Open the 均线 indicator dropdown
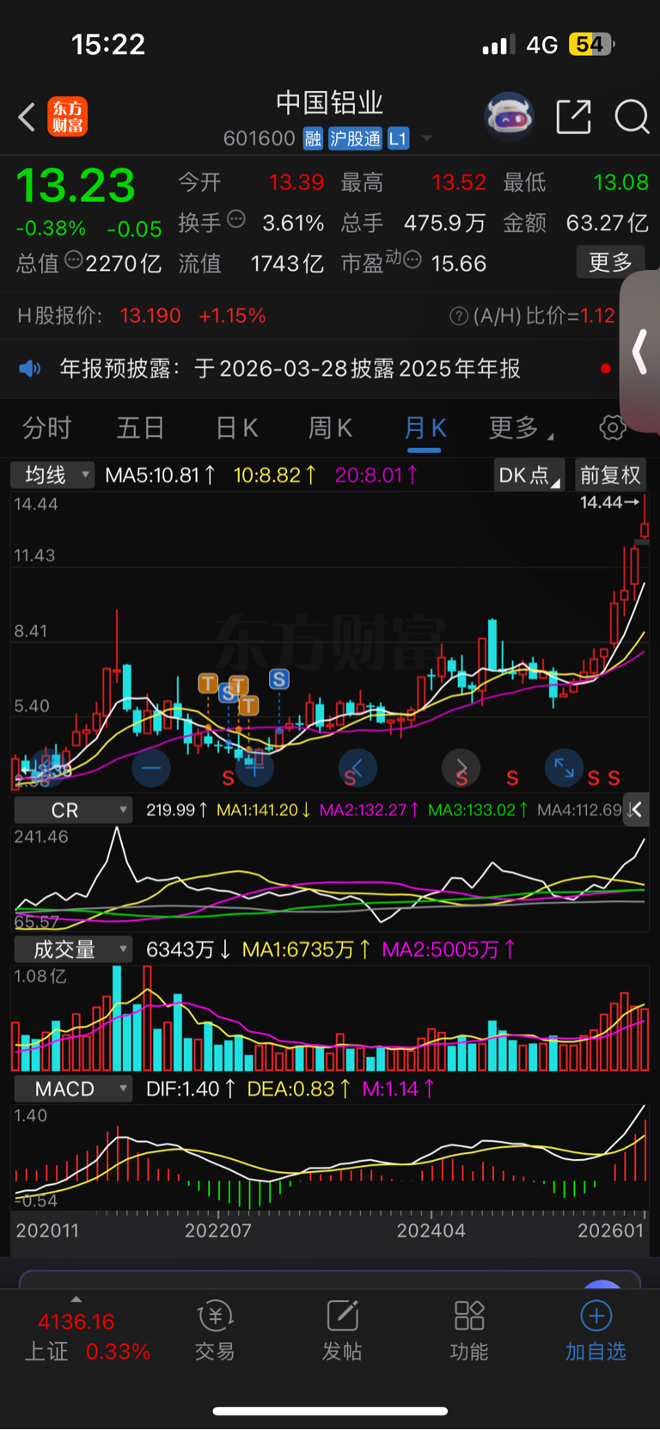The height and width of the screenshot is (1430, 660). click(52, 475)
